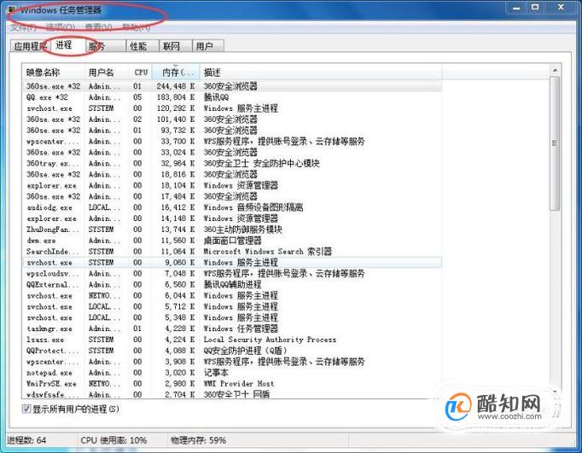
Task: Sort by the 描述 column header
Action: (x=321, y=73)
